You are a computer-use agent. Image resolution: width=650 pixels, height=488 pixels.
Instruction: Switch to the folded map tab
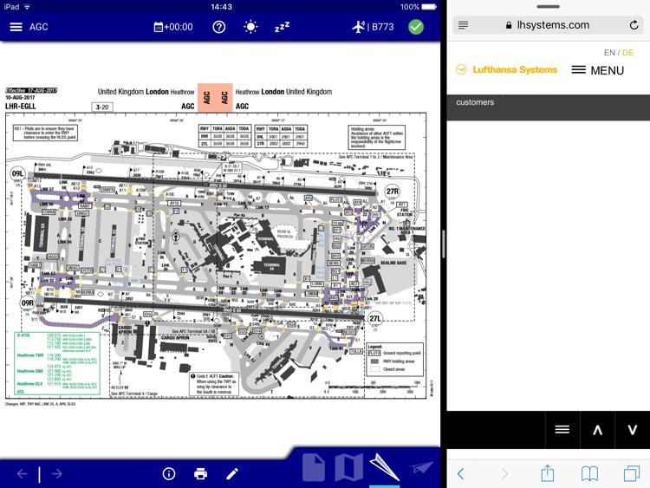pos(348,467)
